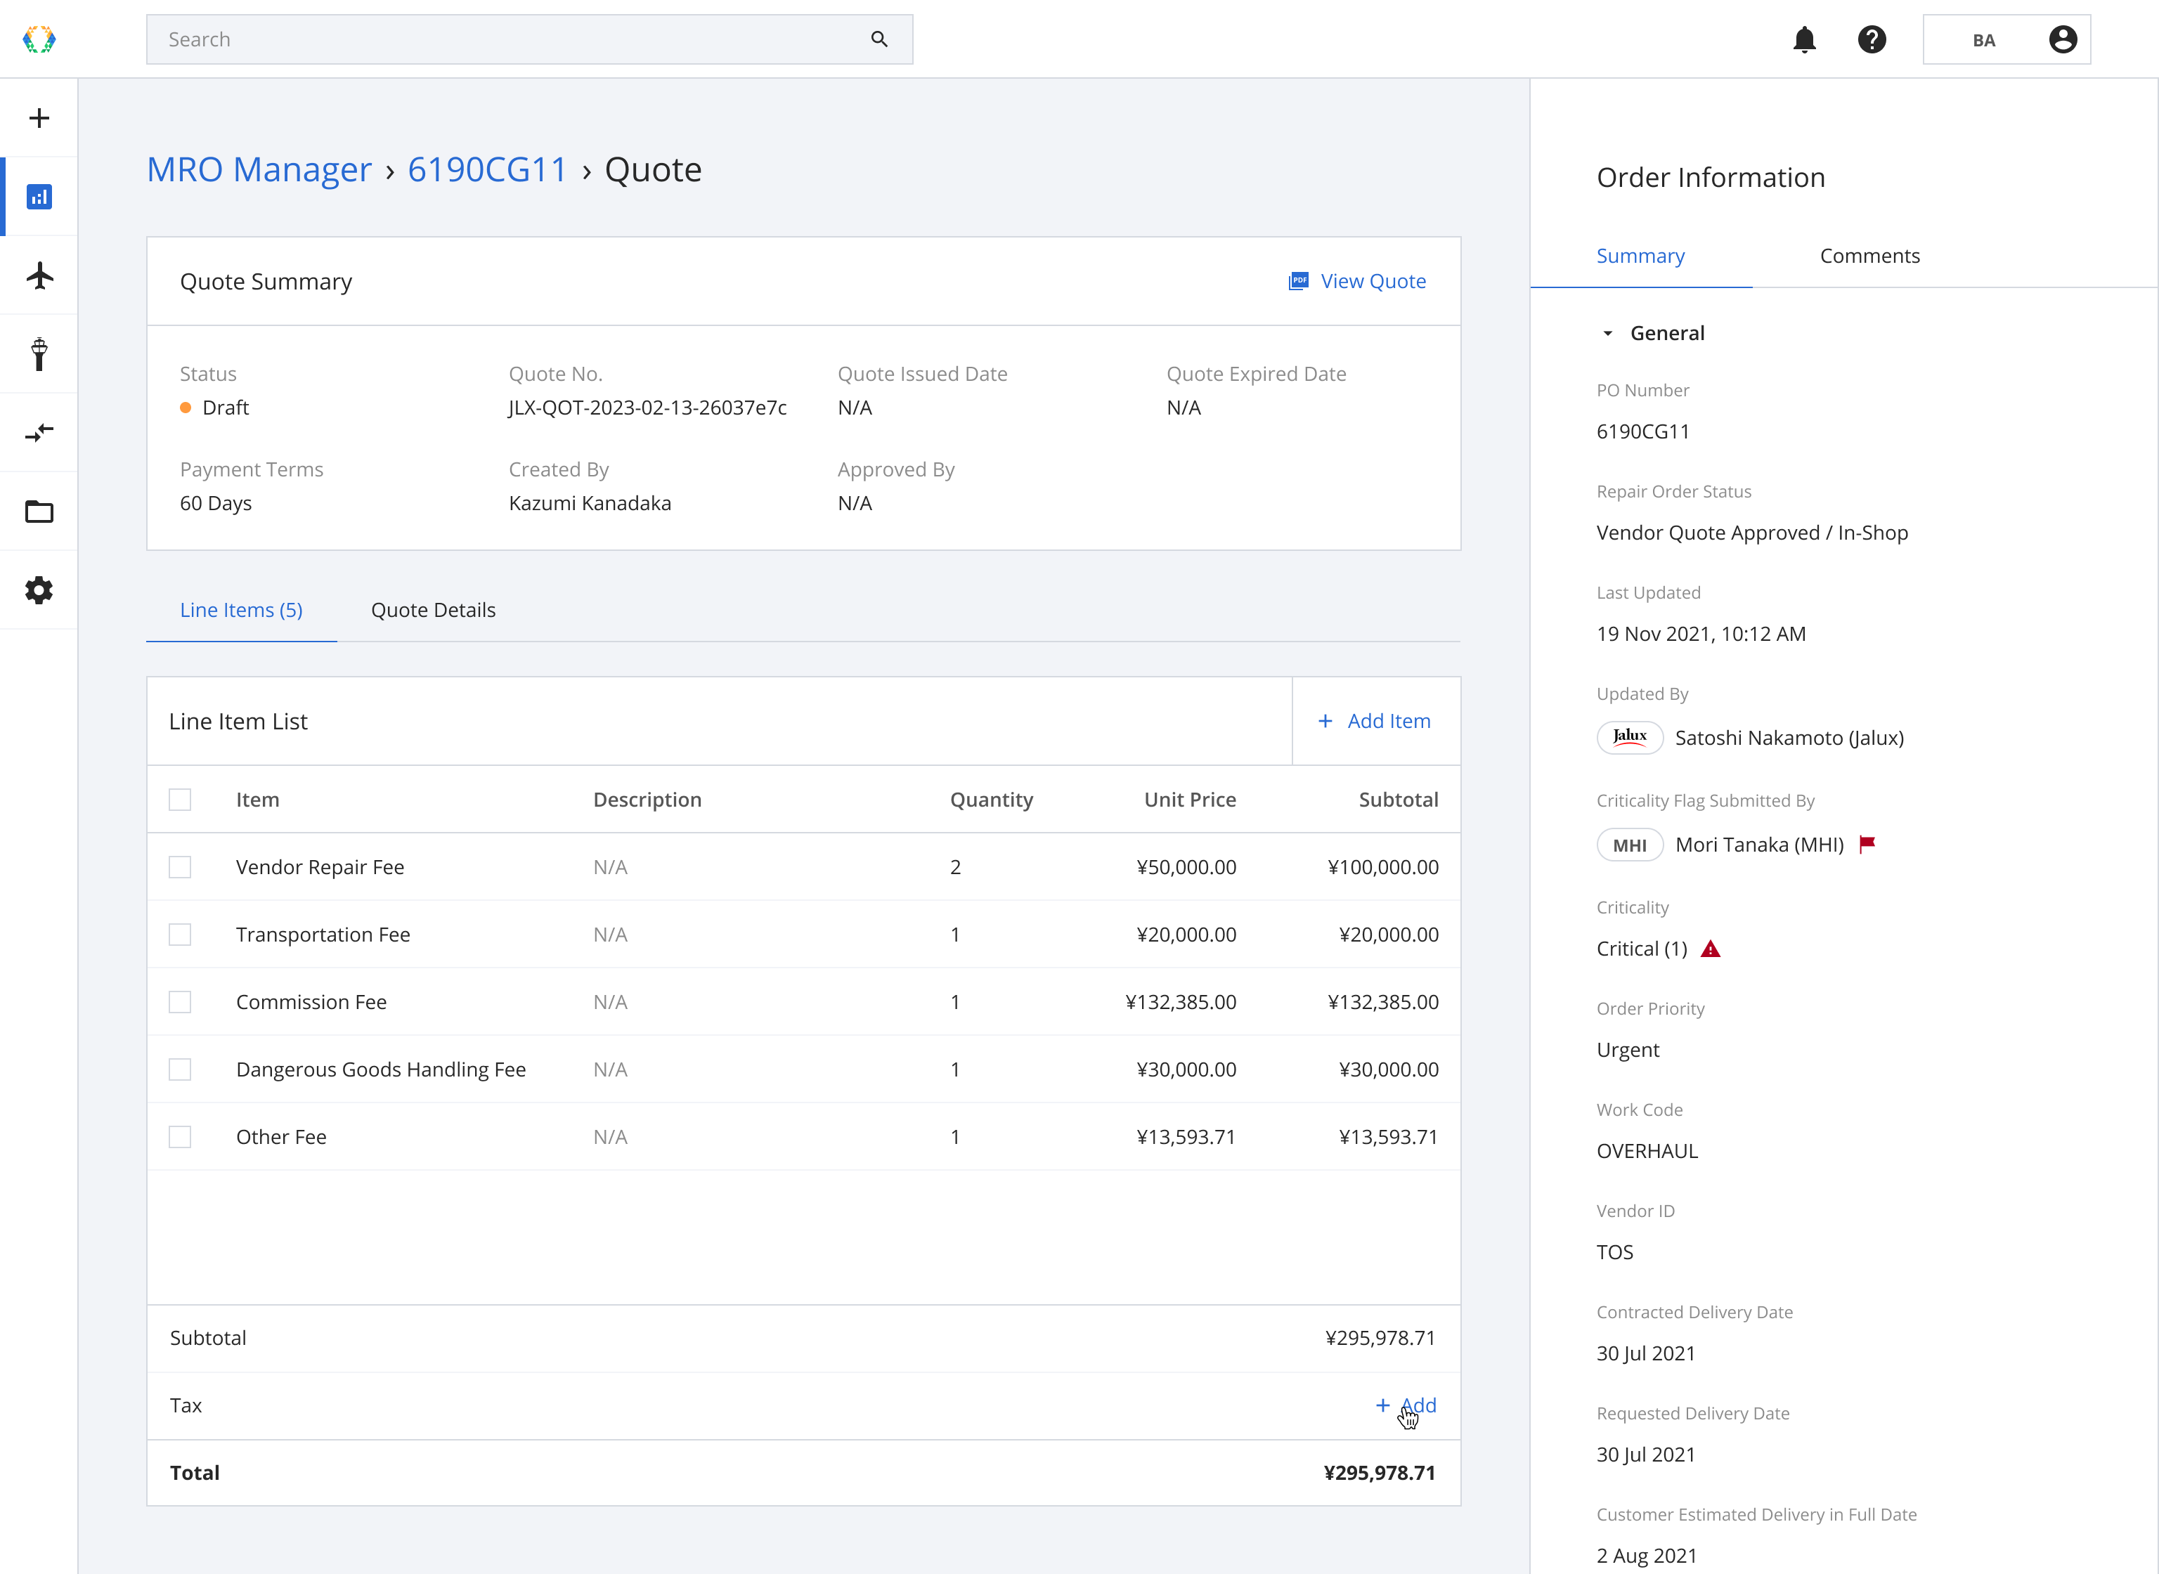Click the plus create icon in sidebar
2159x1574 pixels.
tap(39, 118)
